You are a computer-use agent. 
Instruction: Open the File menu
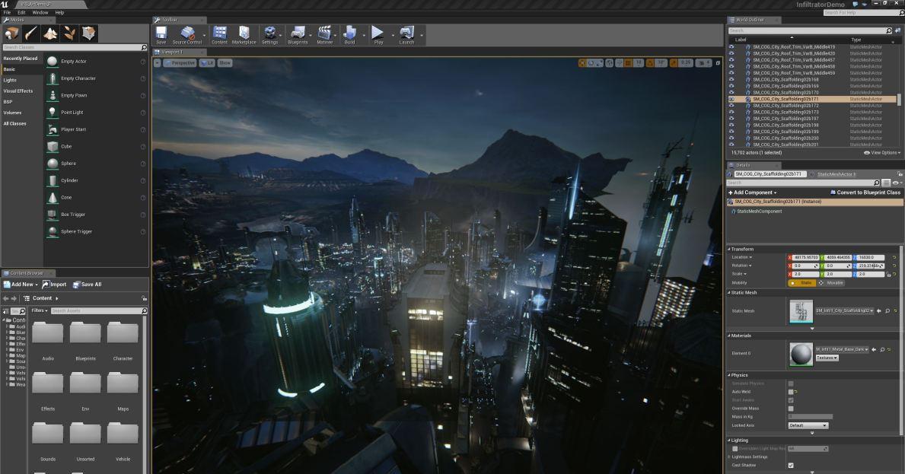(x=7, y=12)
